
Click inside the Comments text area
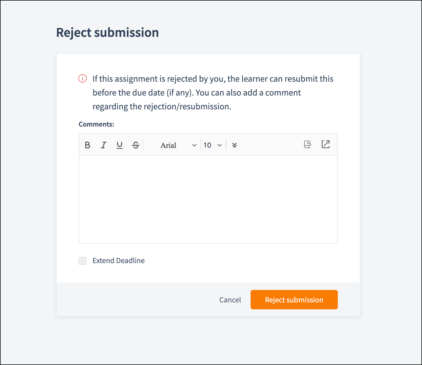pyautogui.click(x=208, y=199)
